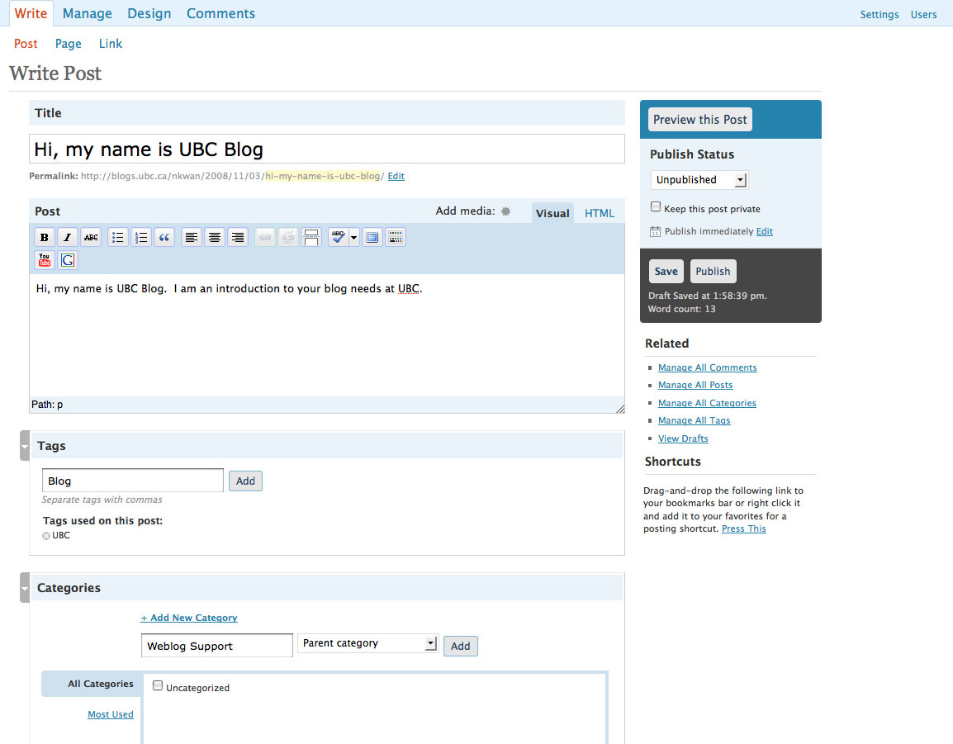
Task: Insert the More tag page break
Action: pyautogui.click(x=311, y=237)
